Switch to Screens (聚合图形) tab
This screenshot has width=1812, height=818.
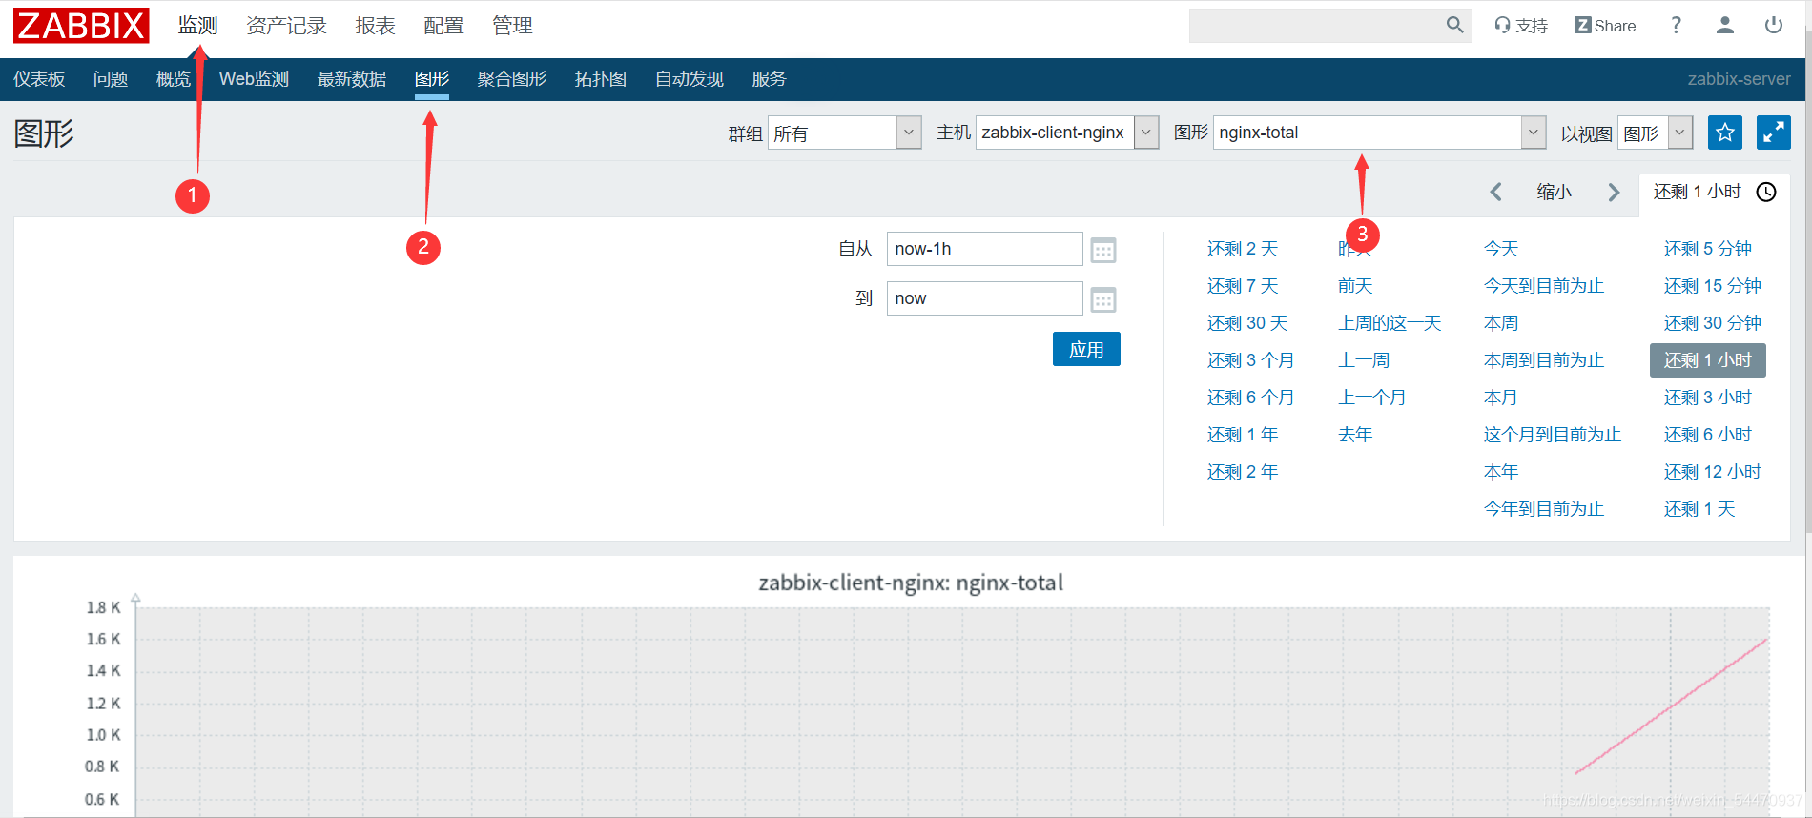[512, 79]
